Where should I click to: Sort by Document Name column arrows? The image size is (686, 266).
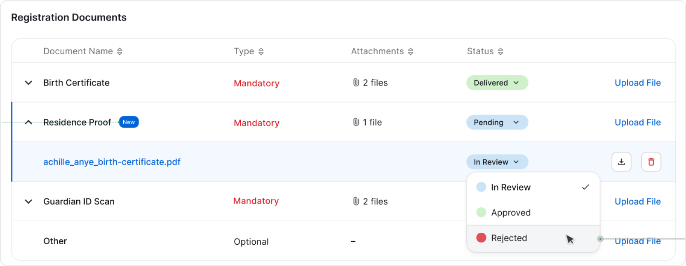(120, 51)
